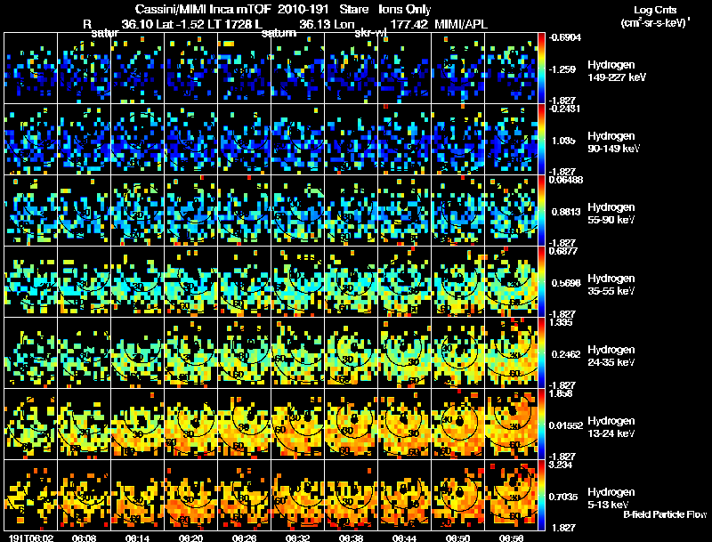
Task: Click the 06:50 time label
Action: [457, 538]
